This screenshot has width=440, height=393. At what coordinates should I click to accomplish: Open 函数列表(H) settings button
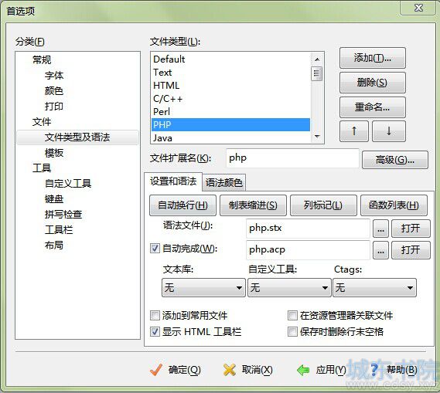point(394,205)
